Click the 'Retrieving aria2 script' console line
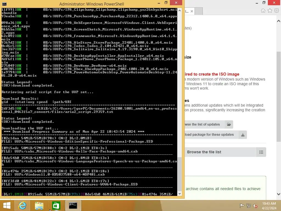Image resolution: width=281 pixels, height=211 pixels. [47, 92]
